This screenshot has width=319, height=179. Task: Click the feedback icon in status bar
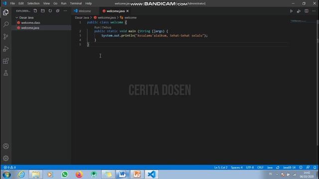pyautogui.click(x=308, y=168)
